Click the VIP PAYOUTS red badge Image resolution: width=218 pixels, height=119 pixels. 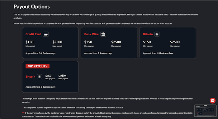(x=38, y=66)
